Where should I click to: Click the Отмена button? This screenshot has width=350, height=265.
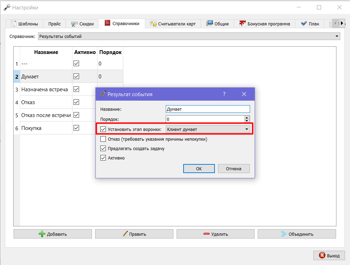(234, 169)
